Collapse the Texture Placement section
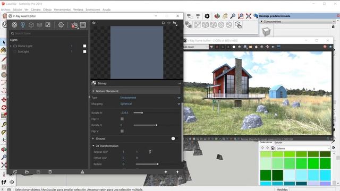The width and height of the screenshot is (340, 191). 93,91
